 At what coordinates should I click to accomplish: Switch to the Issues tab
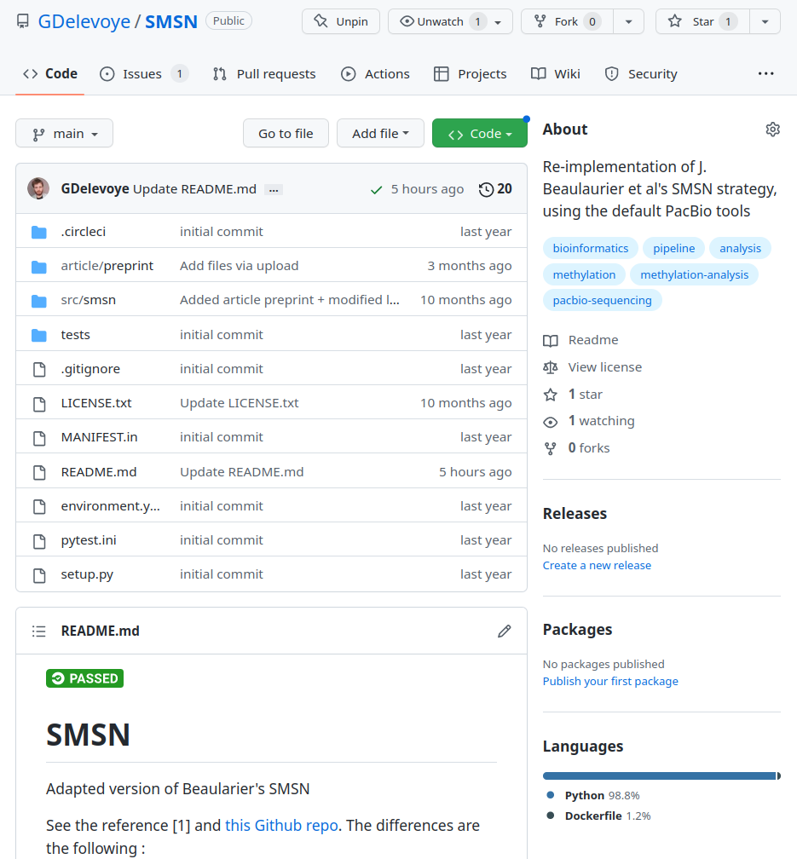tap(144, 73)
